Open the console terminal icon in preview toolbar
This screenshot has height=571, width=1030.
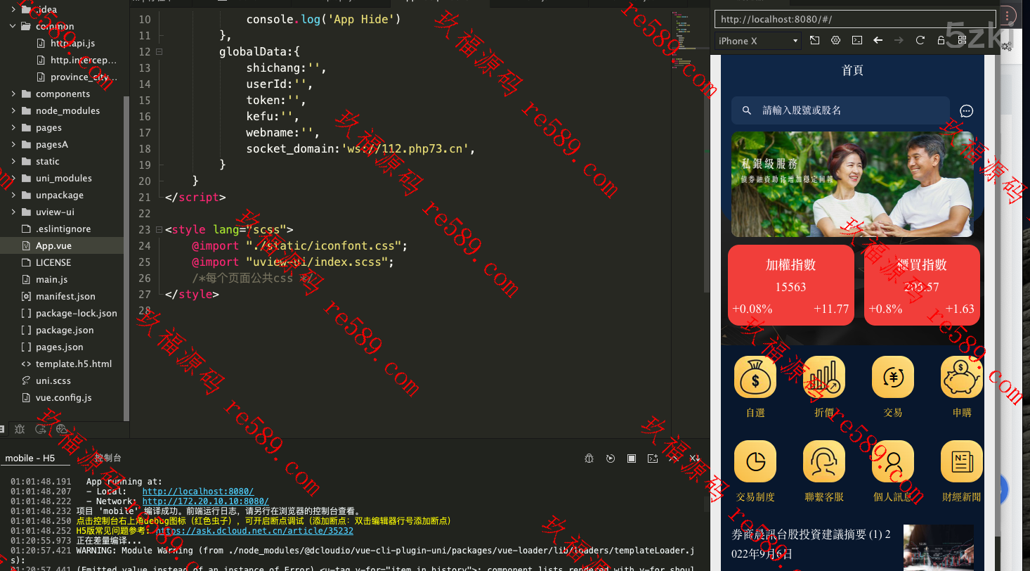[856, 41]
